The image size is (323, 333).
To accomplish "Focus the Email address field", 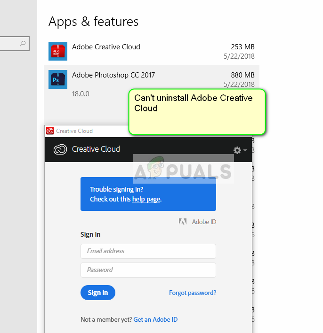I will (x=148, y=251).
